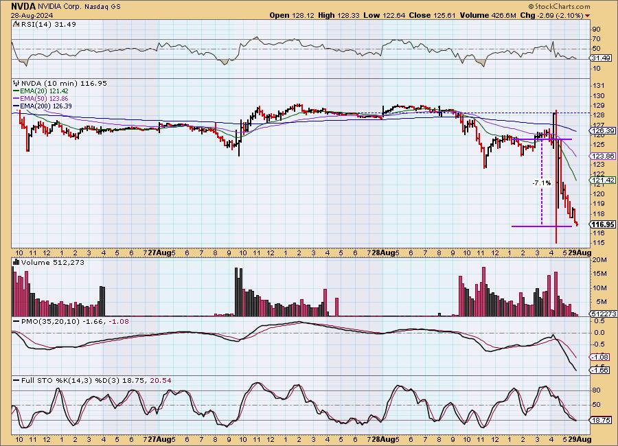Click the 123.86 price tag on right axis

tap(603, 156)
